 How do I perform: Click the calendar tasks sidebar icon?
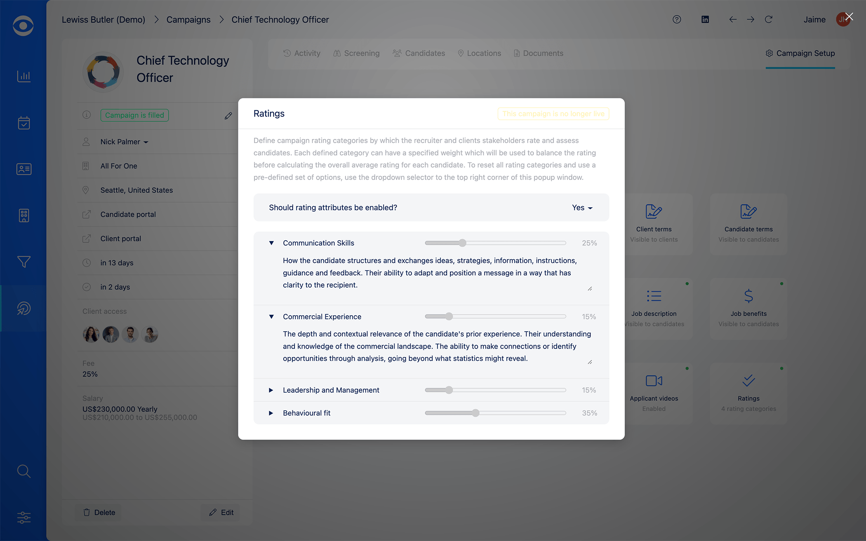point(24,123)
